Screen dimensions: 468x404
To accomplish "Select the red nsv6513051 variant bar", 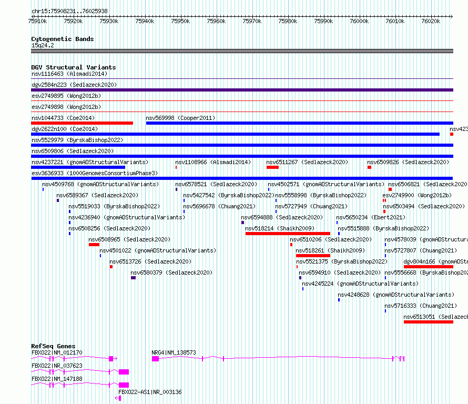I will pyautogui.click(x=429, y=322).
